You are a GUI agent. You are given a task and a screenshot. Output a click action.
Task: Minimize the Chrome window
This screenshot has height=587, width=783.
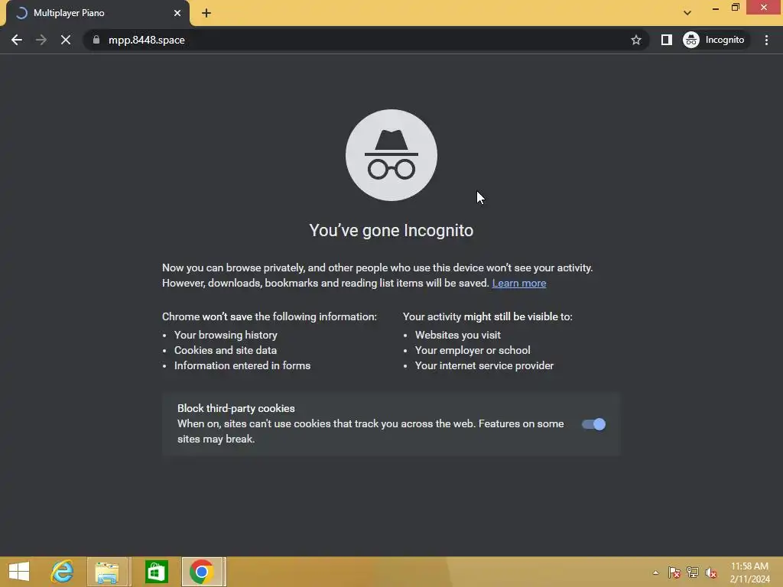click(x=716, y=8)
